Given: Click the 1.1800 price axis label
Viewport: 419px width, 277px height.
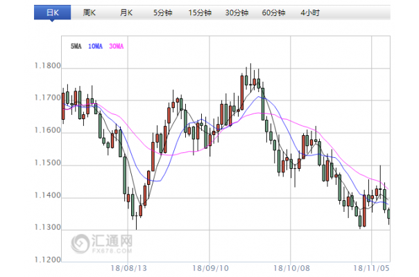Looking at the screenshot, I should coord(46,66).
